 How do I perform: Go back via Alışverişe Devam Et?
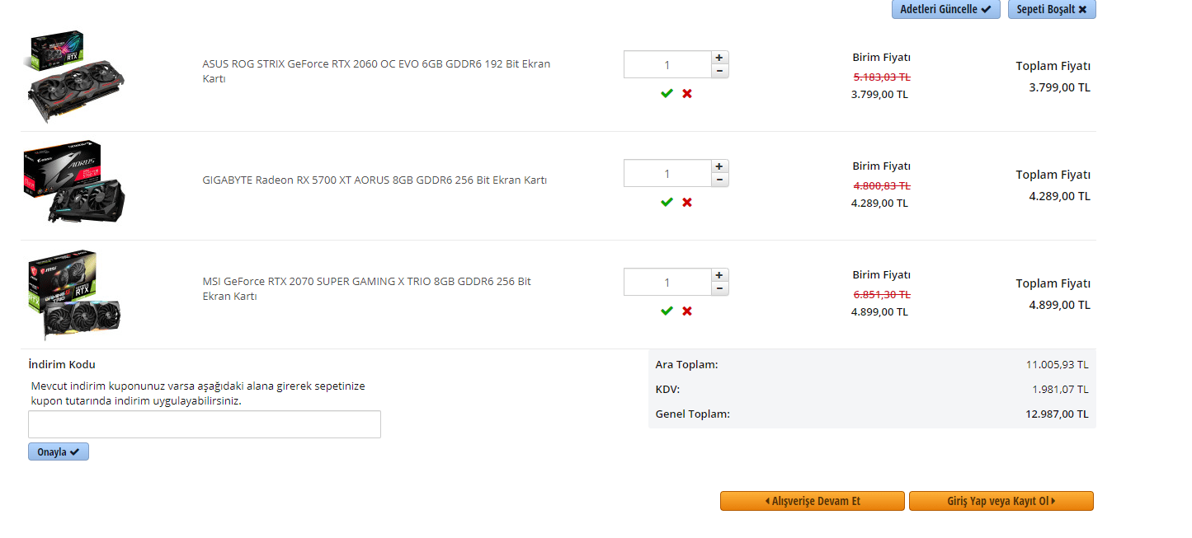coord(812,501)
